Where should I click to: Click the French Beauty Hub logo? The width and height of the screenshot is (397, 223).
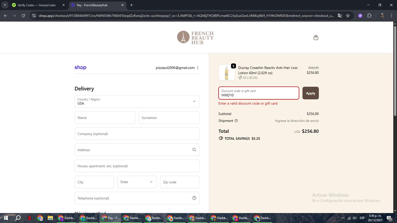[x=195, y=38]
